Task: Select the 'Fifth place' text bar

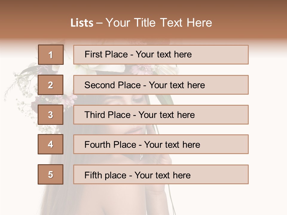Action: pos(161,174)
